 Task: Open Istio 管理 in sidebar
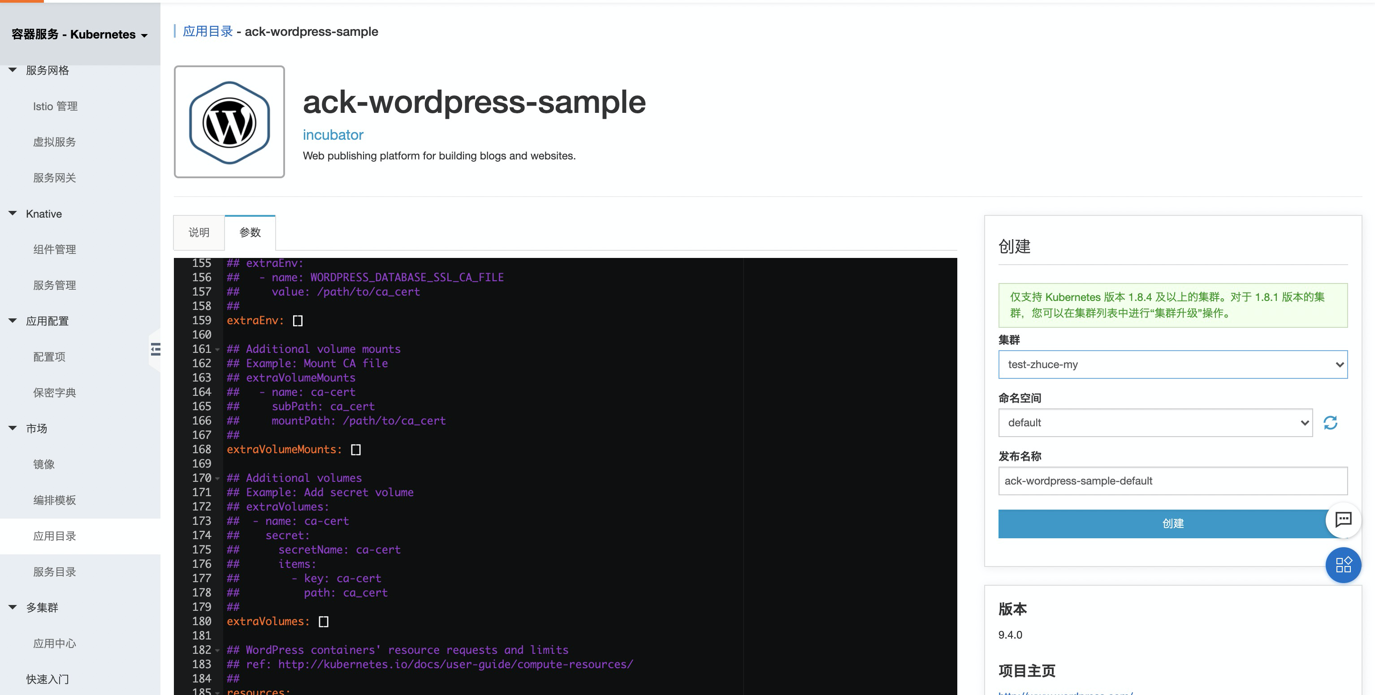(55, 106)
